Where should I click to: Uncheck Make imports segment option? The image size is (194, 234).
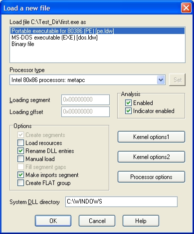(20, 175)
